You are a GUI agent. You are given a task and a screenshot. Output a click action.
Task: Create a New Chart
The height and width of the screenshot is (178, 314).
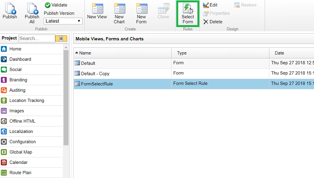[119, 13]
